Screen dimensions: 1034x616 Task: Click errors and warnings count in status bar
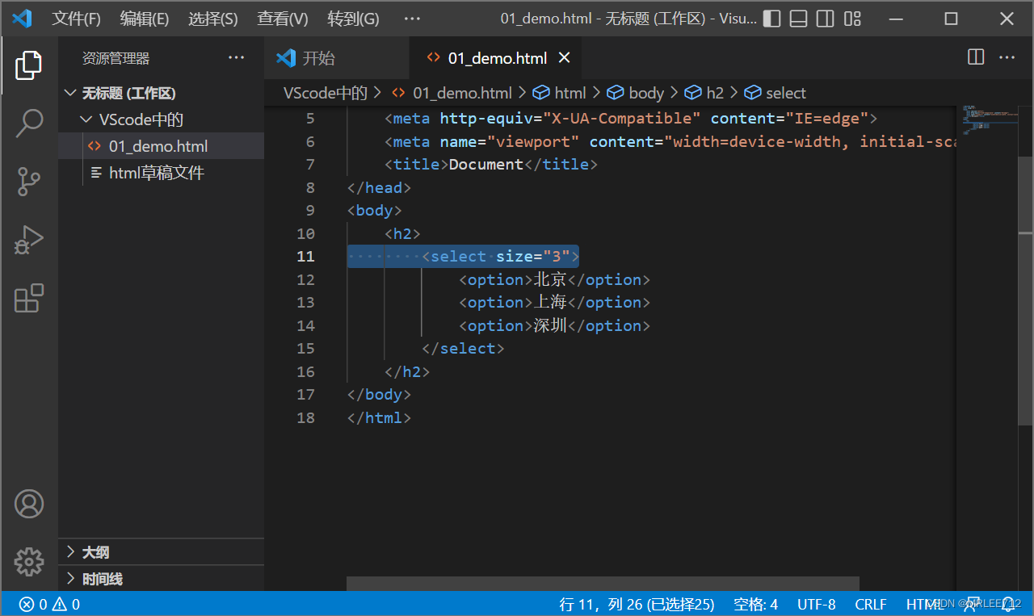pyautogui.click(x=49, y=604)
